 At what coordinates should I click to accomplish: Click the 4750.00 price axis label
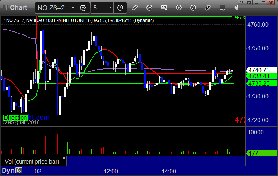click(258, 48)
